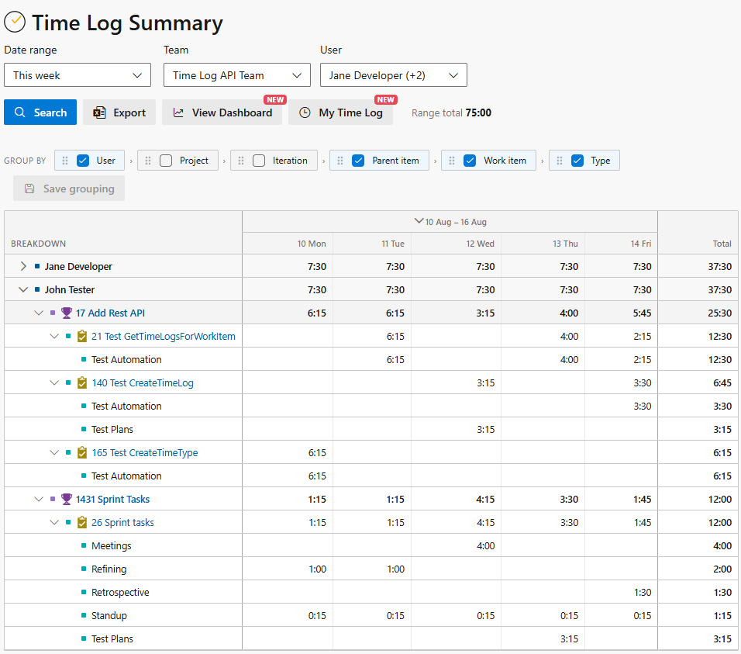Click the trophy icon beside 17 Add Rest API
This screenshot has width=741, height=654.
[67, 313]
